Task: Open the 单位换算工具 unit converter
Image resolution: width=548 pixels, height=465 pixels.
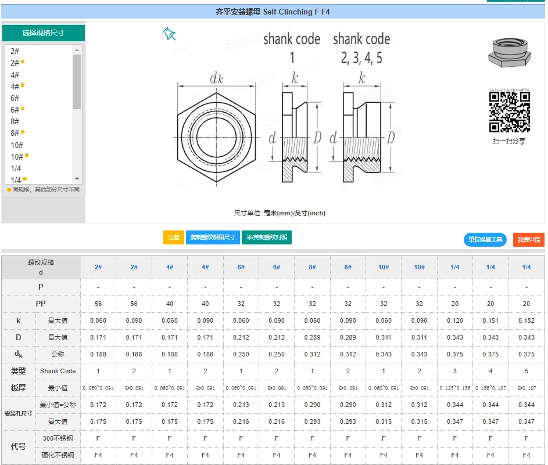Action: [485, 240]
